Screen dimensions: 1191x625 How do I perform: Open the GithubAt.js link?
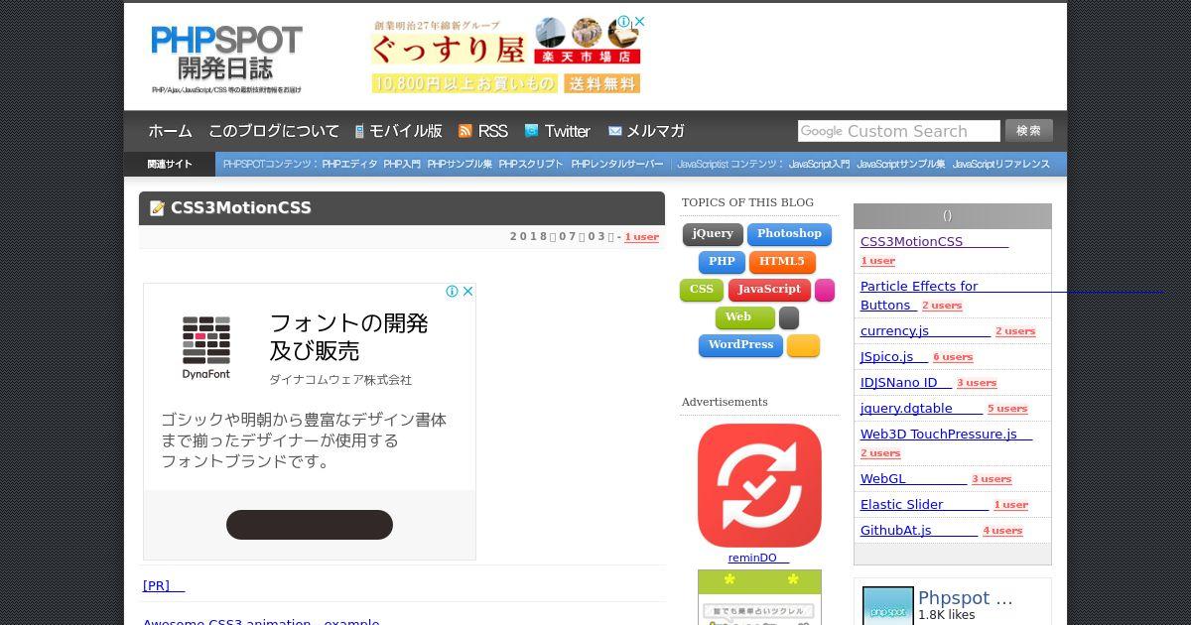pyautogui.click(x=919, y=531)
